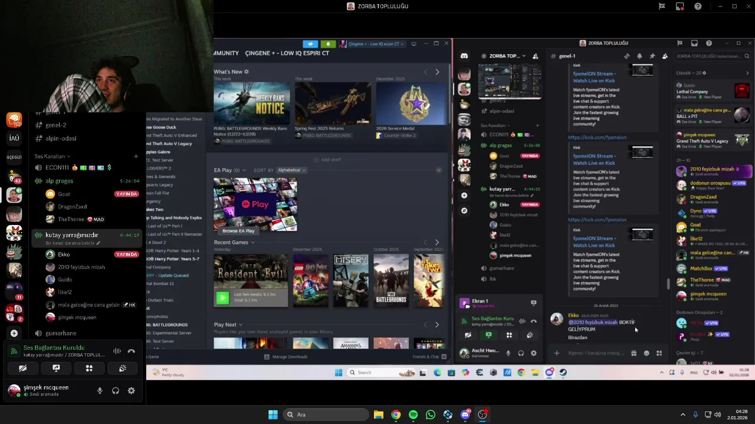Viewport: 755px width, 424px height.
Task: Open PUBG Weekly Bans Notice thumbnail
Action: point(252,103)
